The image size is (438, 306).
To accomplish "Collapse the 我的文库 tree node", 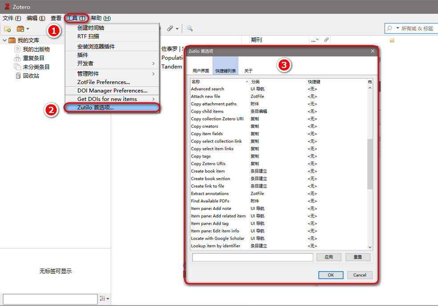I will (4, 40).
